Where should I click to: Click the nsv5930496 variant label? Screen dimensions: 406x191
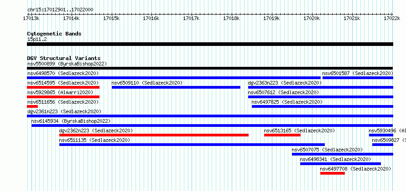tap(387, 131)
